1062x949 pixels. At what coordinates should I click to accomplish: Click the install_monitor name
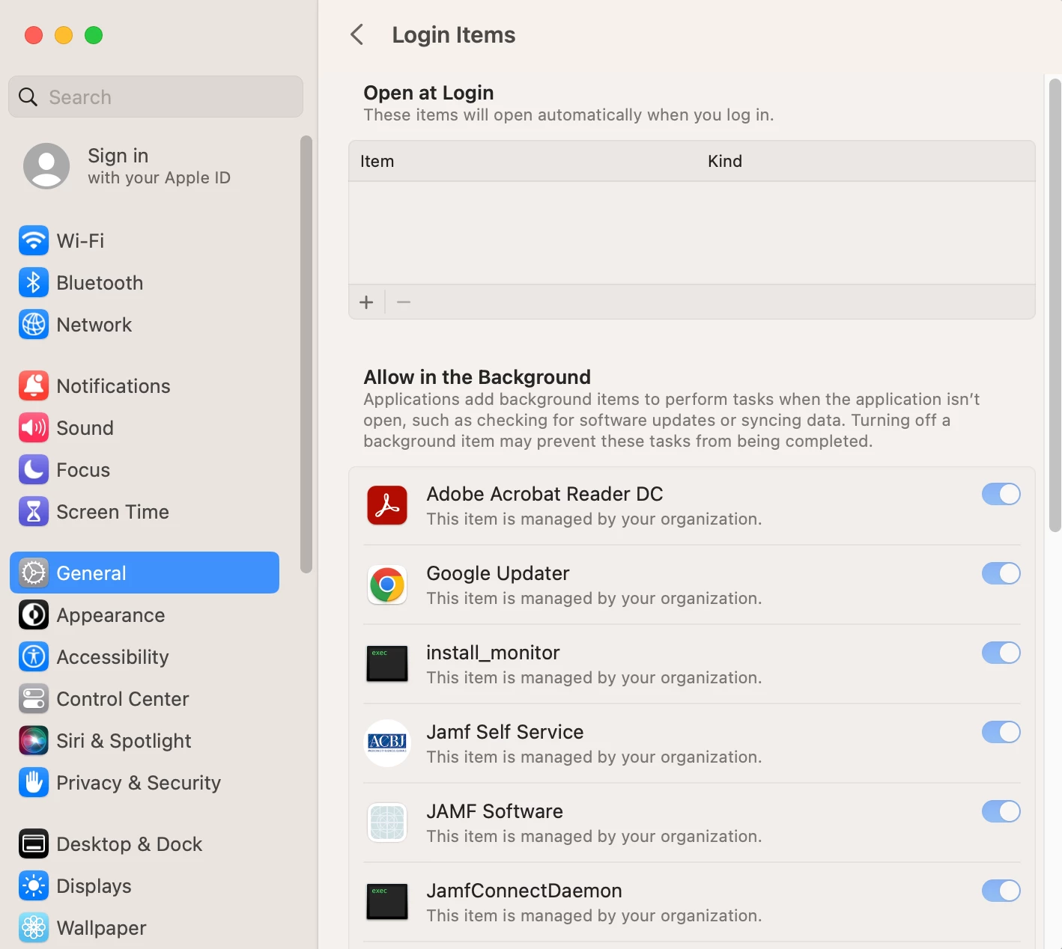493,653
